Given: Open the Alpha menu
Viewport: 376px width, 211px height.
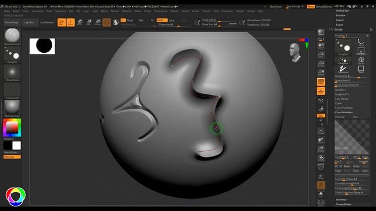Looking at the screenshot, I should point(7,11).
